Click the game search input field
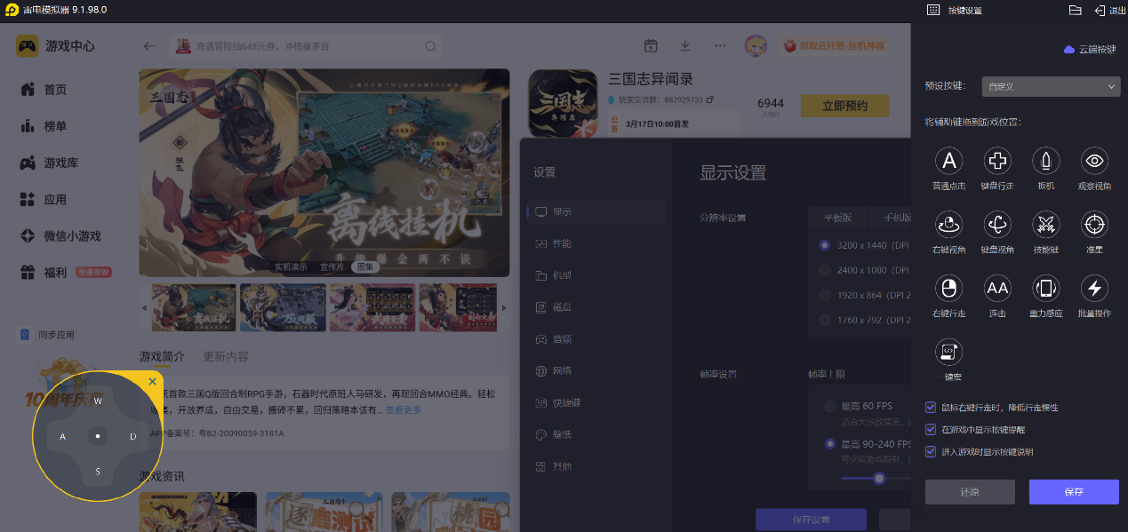Screen dimensions: 1128x532 click(x=306, y=46)
